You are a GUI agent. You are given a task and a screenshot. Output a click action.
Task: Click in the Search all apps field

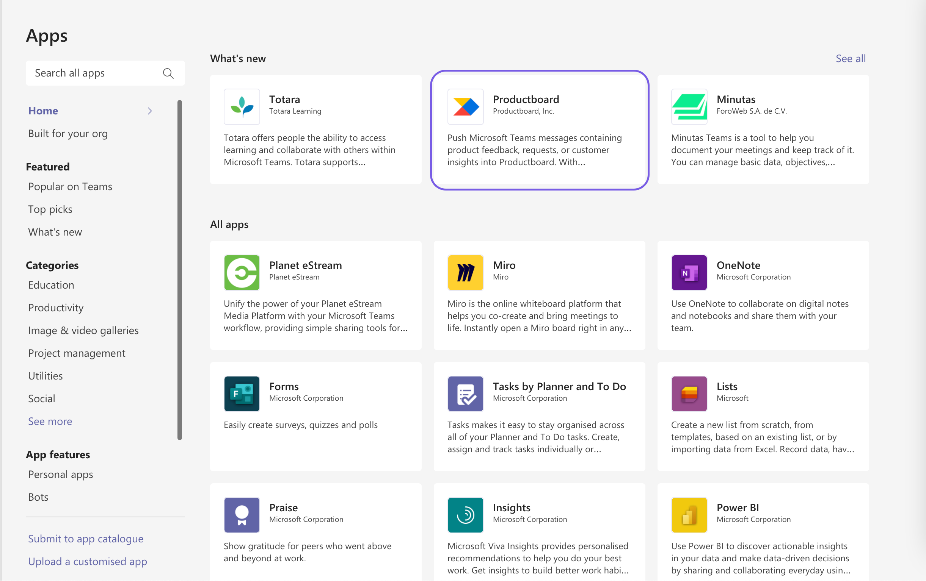(105, 73)
